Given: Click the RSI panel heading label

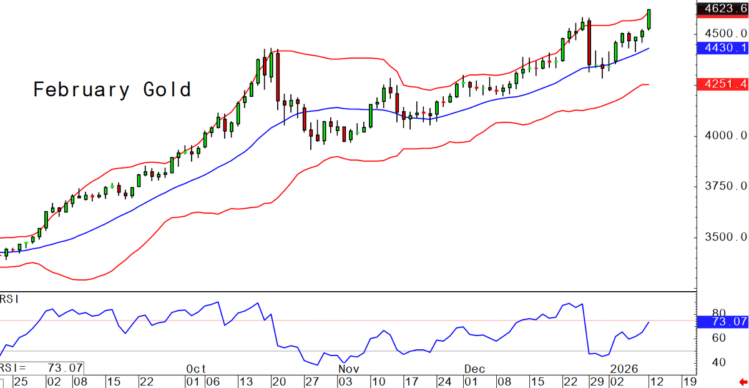Looking at the screenshot, I should [x=10, y=299].
